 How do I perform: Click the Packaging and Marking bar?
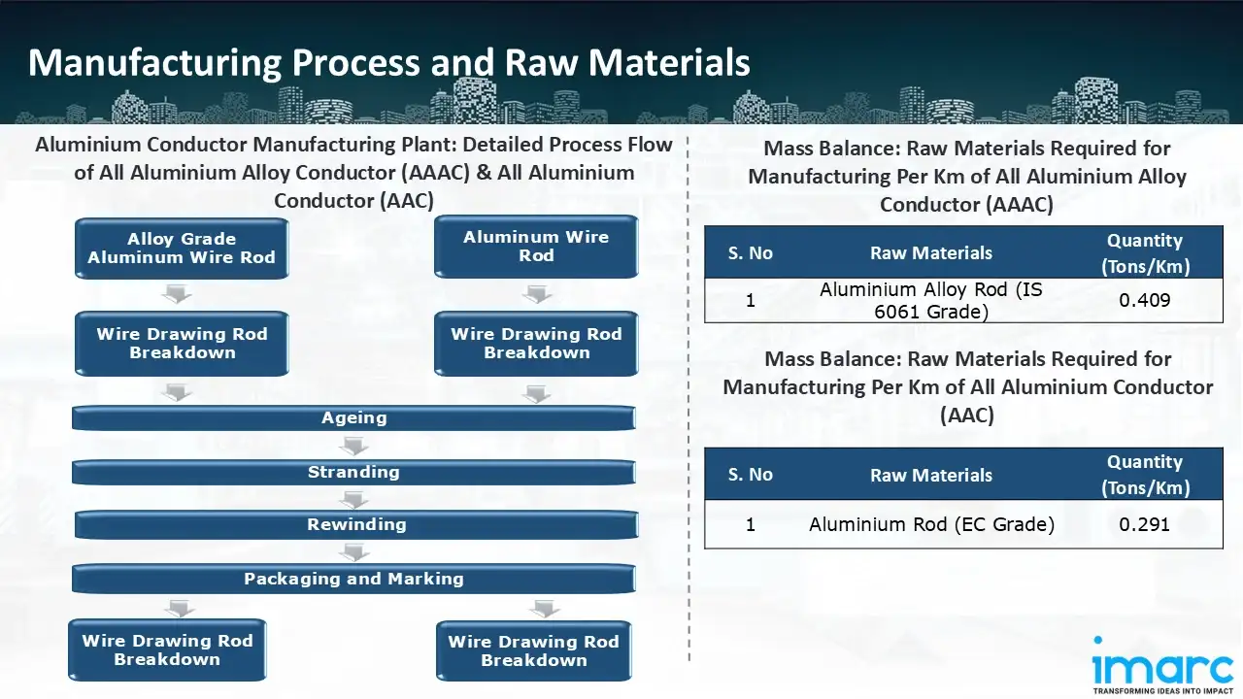point(354,580)
